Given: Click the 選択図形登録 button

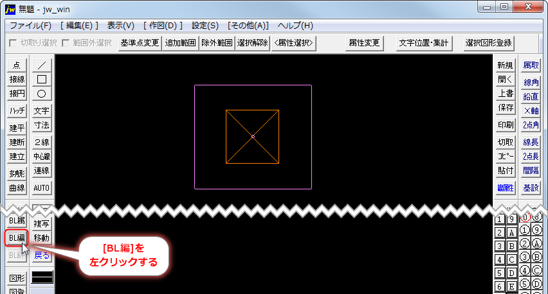Looking at the screenshot, I should point(489,43).
